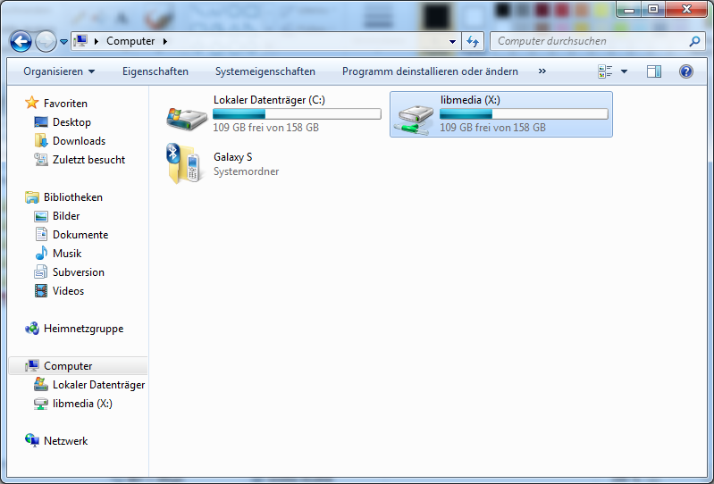Click the X: drive capacity bar
Screen dimensions: 714x484
[524, 113]
